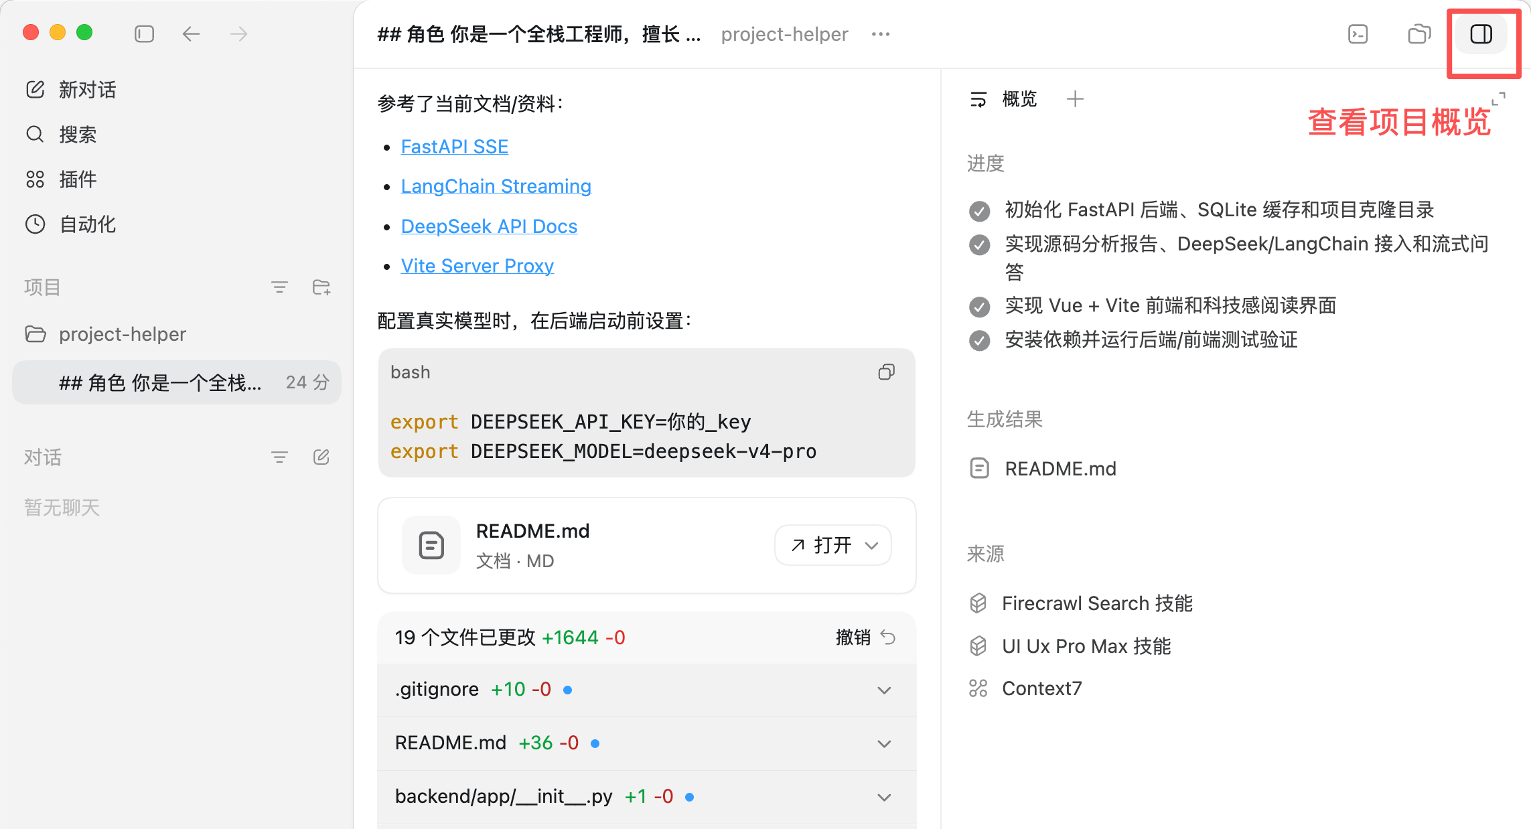Go back with the left arrow
The height and width of the screenshot is (829, 1531).
point(192,33)
